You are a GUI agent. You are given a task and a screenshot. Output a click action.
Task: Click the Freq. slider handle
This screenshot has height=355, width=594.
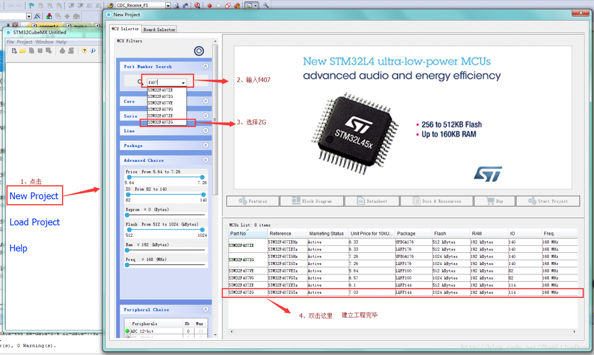coord(127,265)
